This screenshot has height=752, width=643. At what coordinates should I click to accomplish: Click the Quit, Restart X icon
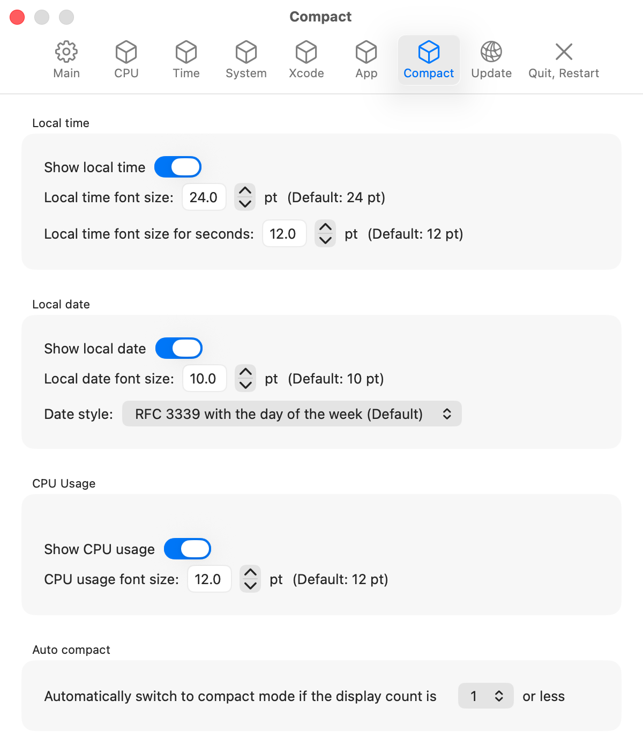point(564,53)
